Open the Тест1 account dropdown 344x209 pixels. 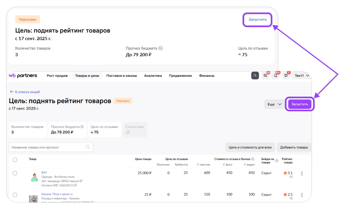point(302,76)
